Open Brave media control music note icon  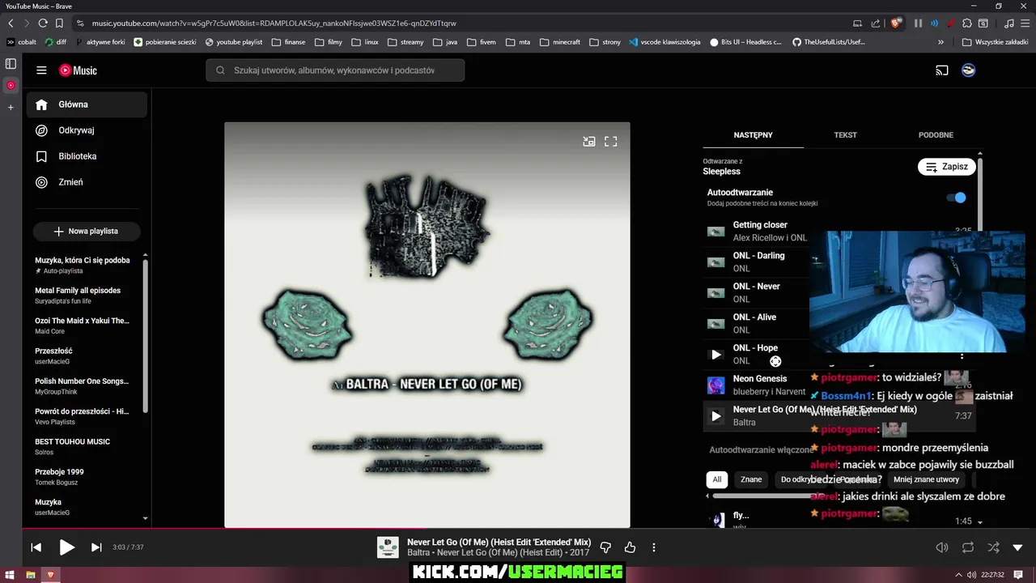[x=1008, y=23]
